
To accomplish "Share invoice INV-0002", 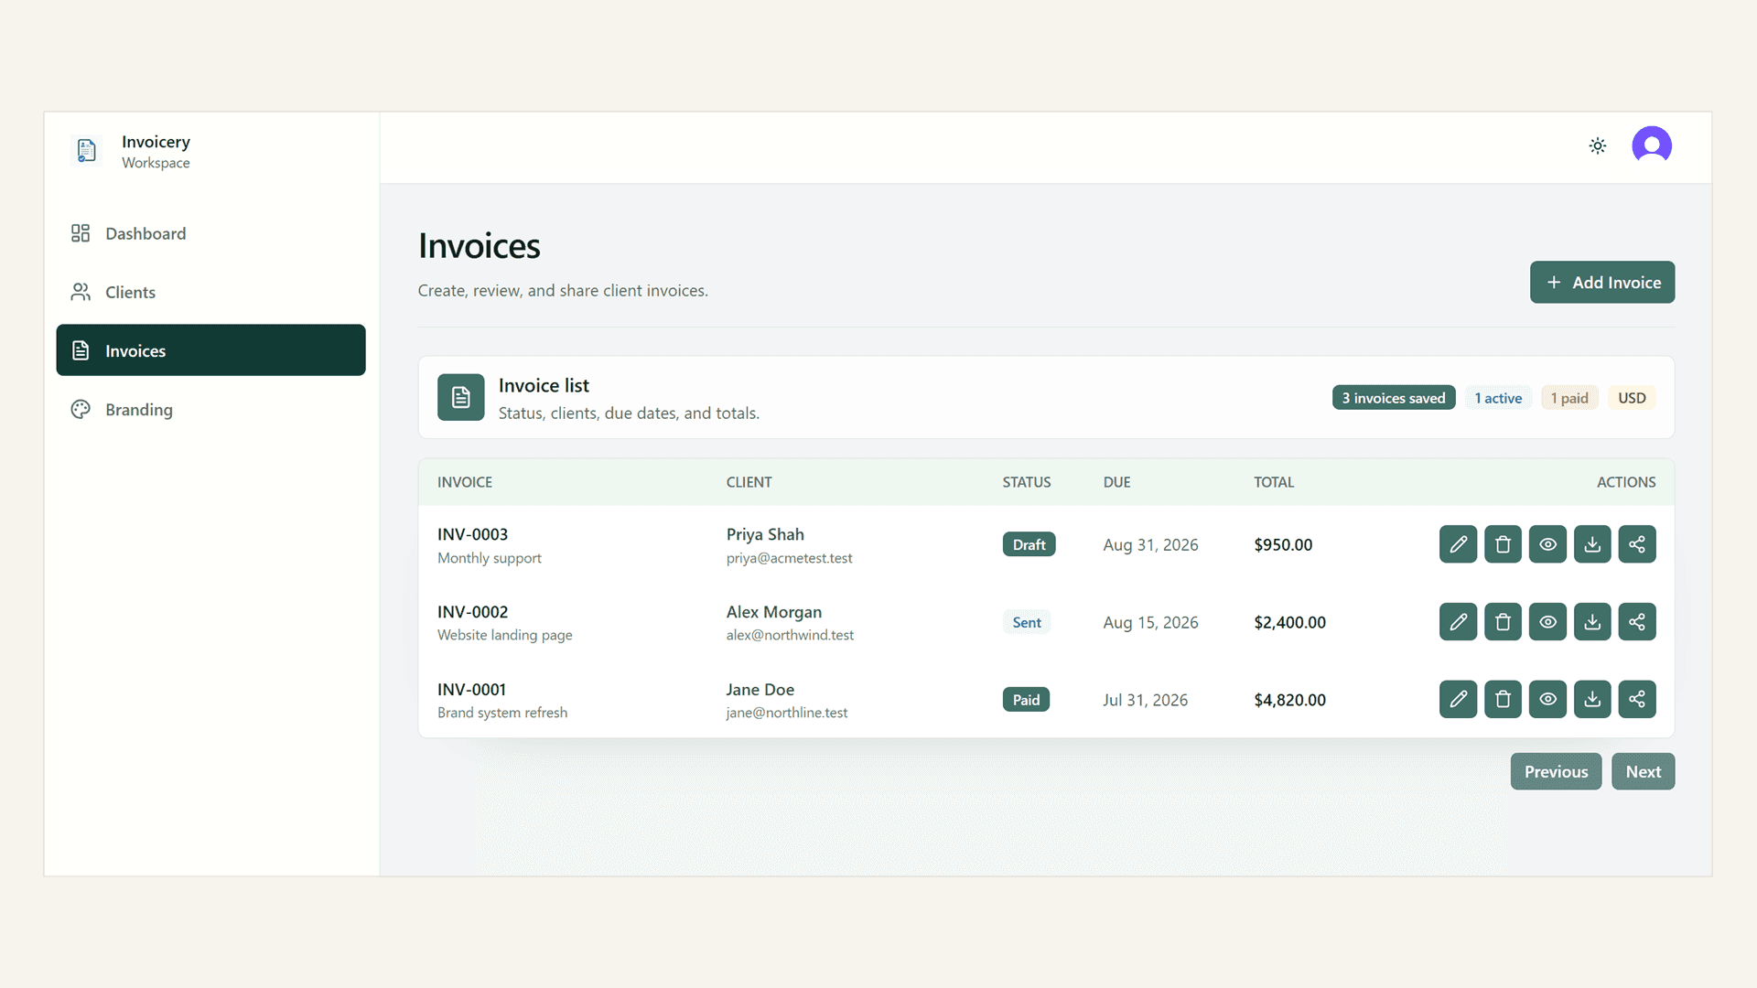I will [1637, 622].
